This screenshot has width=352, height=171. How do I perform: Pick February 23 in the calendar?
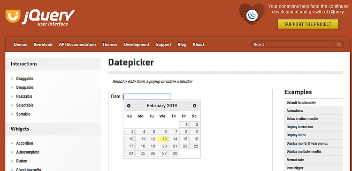tap(194, 146)
